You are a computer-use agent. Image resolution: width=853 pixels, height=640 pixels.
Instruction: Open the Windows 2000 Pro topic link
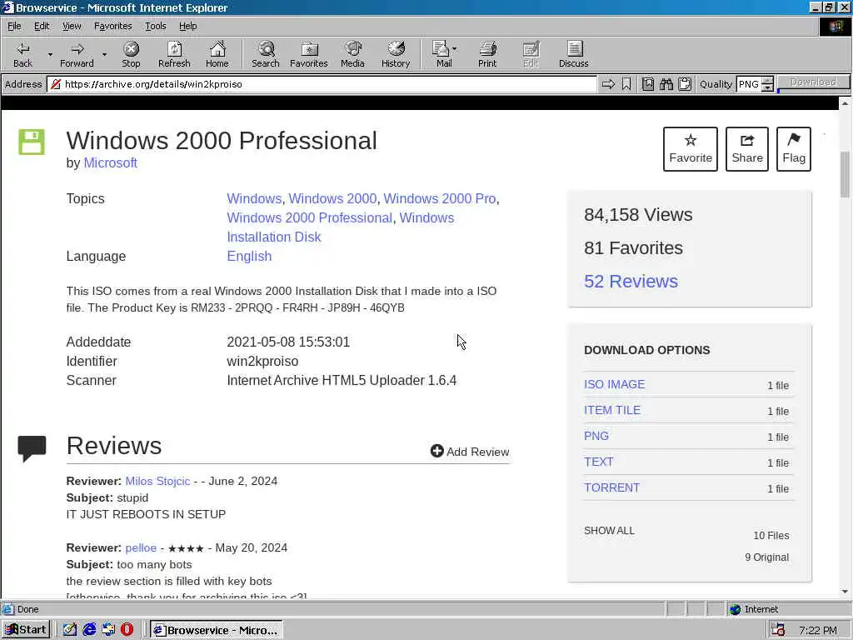440,198
